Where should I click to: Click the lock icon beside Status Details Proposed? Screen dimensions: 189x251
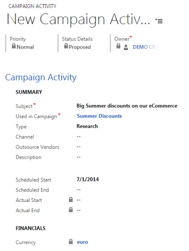coord(66,46)
